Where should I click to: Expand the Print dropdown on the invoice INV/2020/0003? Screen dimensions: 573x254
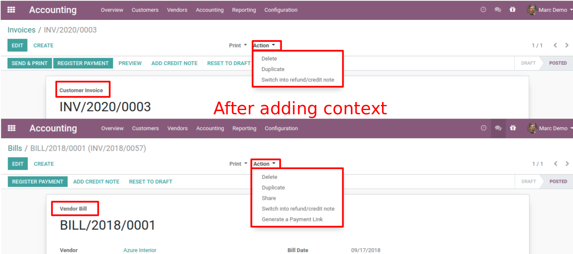click(238, 45)
